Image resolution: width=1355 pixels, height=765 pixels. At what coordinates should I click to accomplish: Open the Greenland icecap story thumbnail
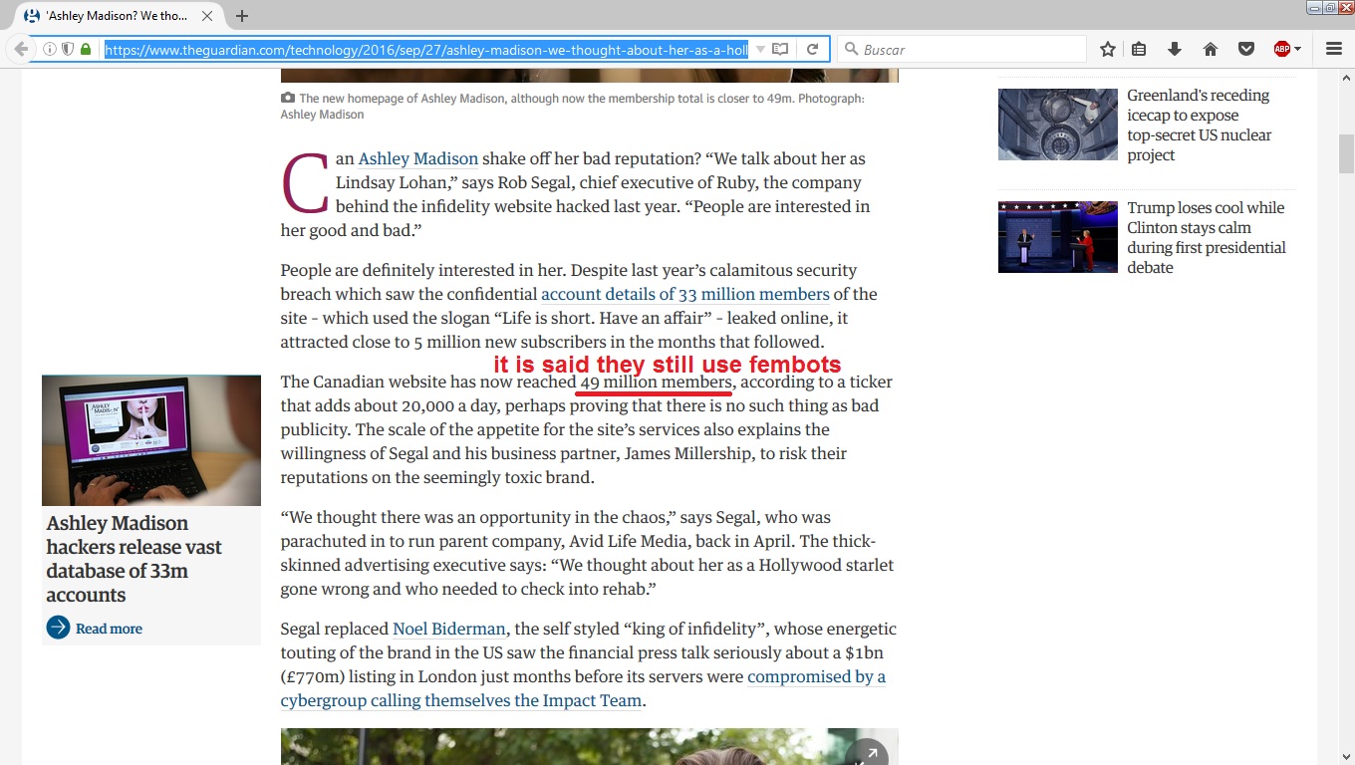[x=1058, y=125]
